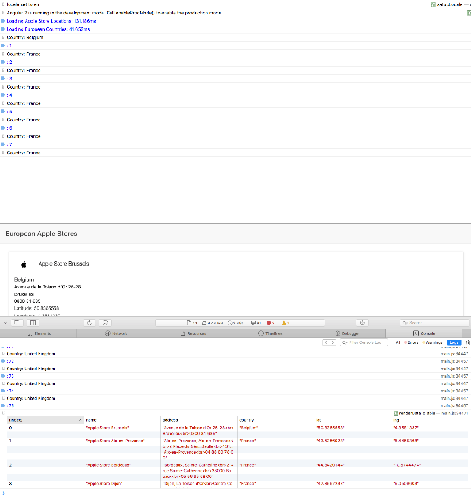Expand the ': 7' log entry at top
This screenshot has height=495, width=471.
(x=3, y=144)
